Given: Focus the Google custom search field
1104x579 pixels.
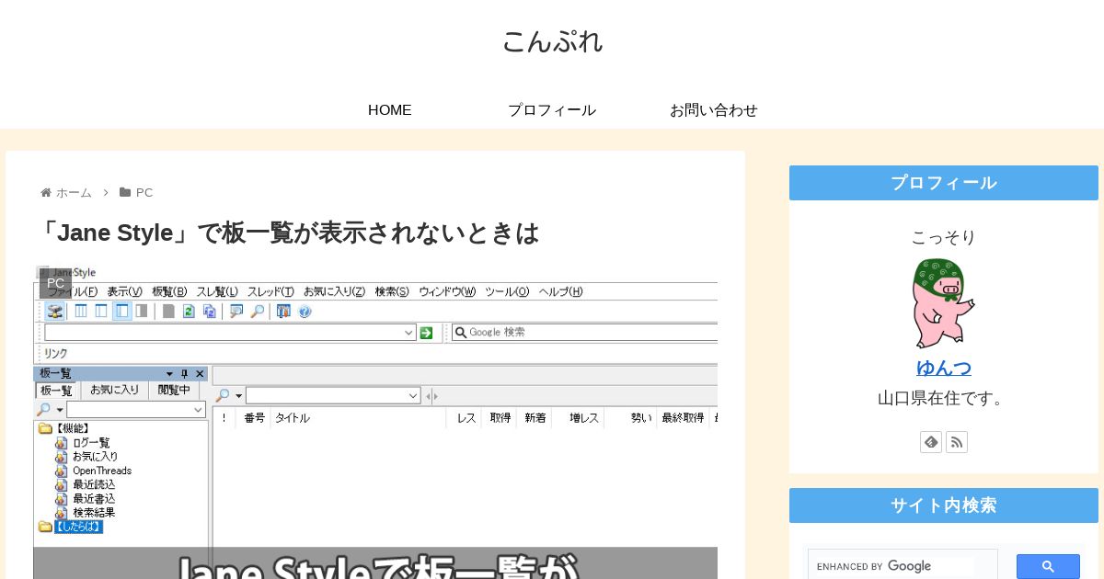Looking at the screenshot, I should [x=903, y=566].
